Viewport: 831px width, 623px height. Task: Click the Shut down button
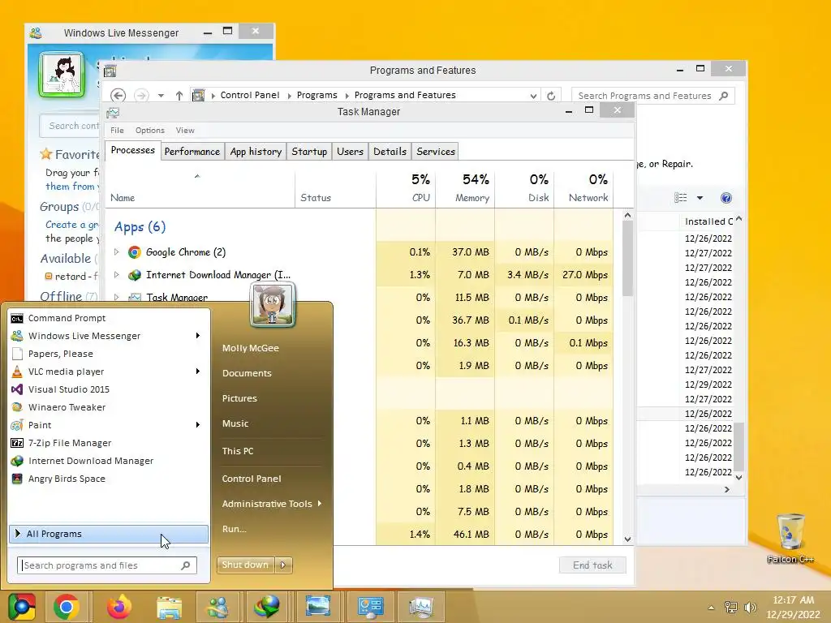point(246,565)
